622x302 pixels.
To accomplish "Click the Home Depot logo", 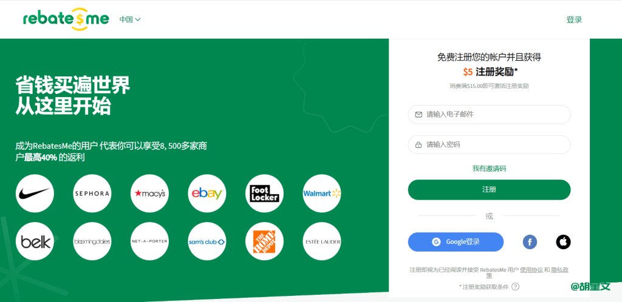I will (264, 241).
